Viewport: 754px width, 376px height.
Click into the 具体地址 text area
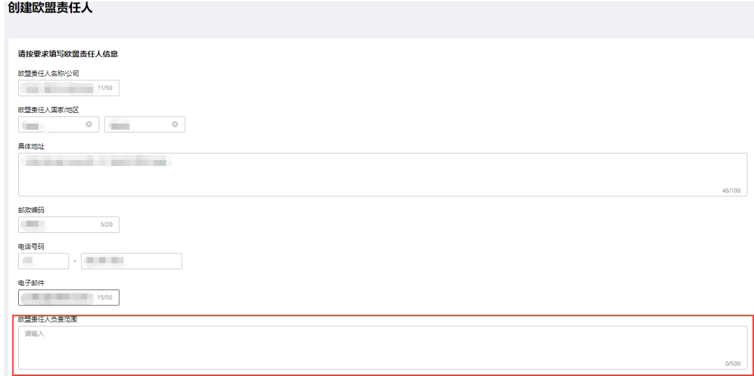tap(377, 174)
